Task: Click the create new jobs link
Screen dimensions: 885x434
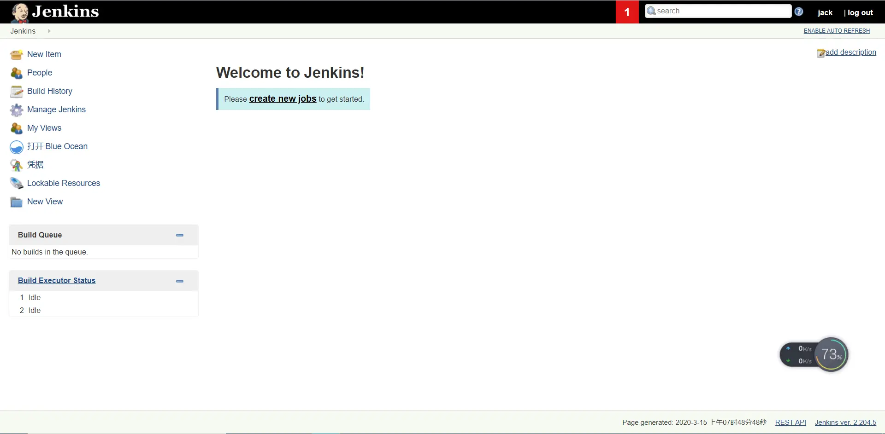Action: [283, 99]
